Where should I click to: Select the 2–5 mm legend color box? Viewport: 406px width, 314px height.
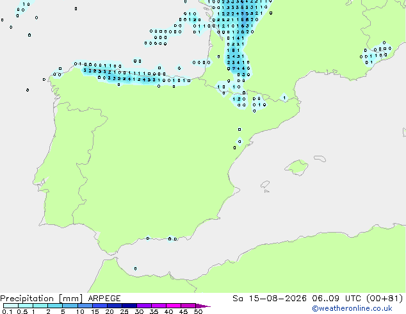tap(55, 306)
